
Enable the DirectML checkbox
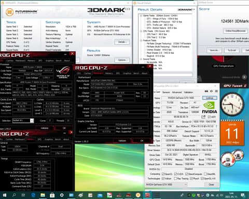[205, 174]
